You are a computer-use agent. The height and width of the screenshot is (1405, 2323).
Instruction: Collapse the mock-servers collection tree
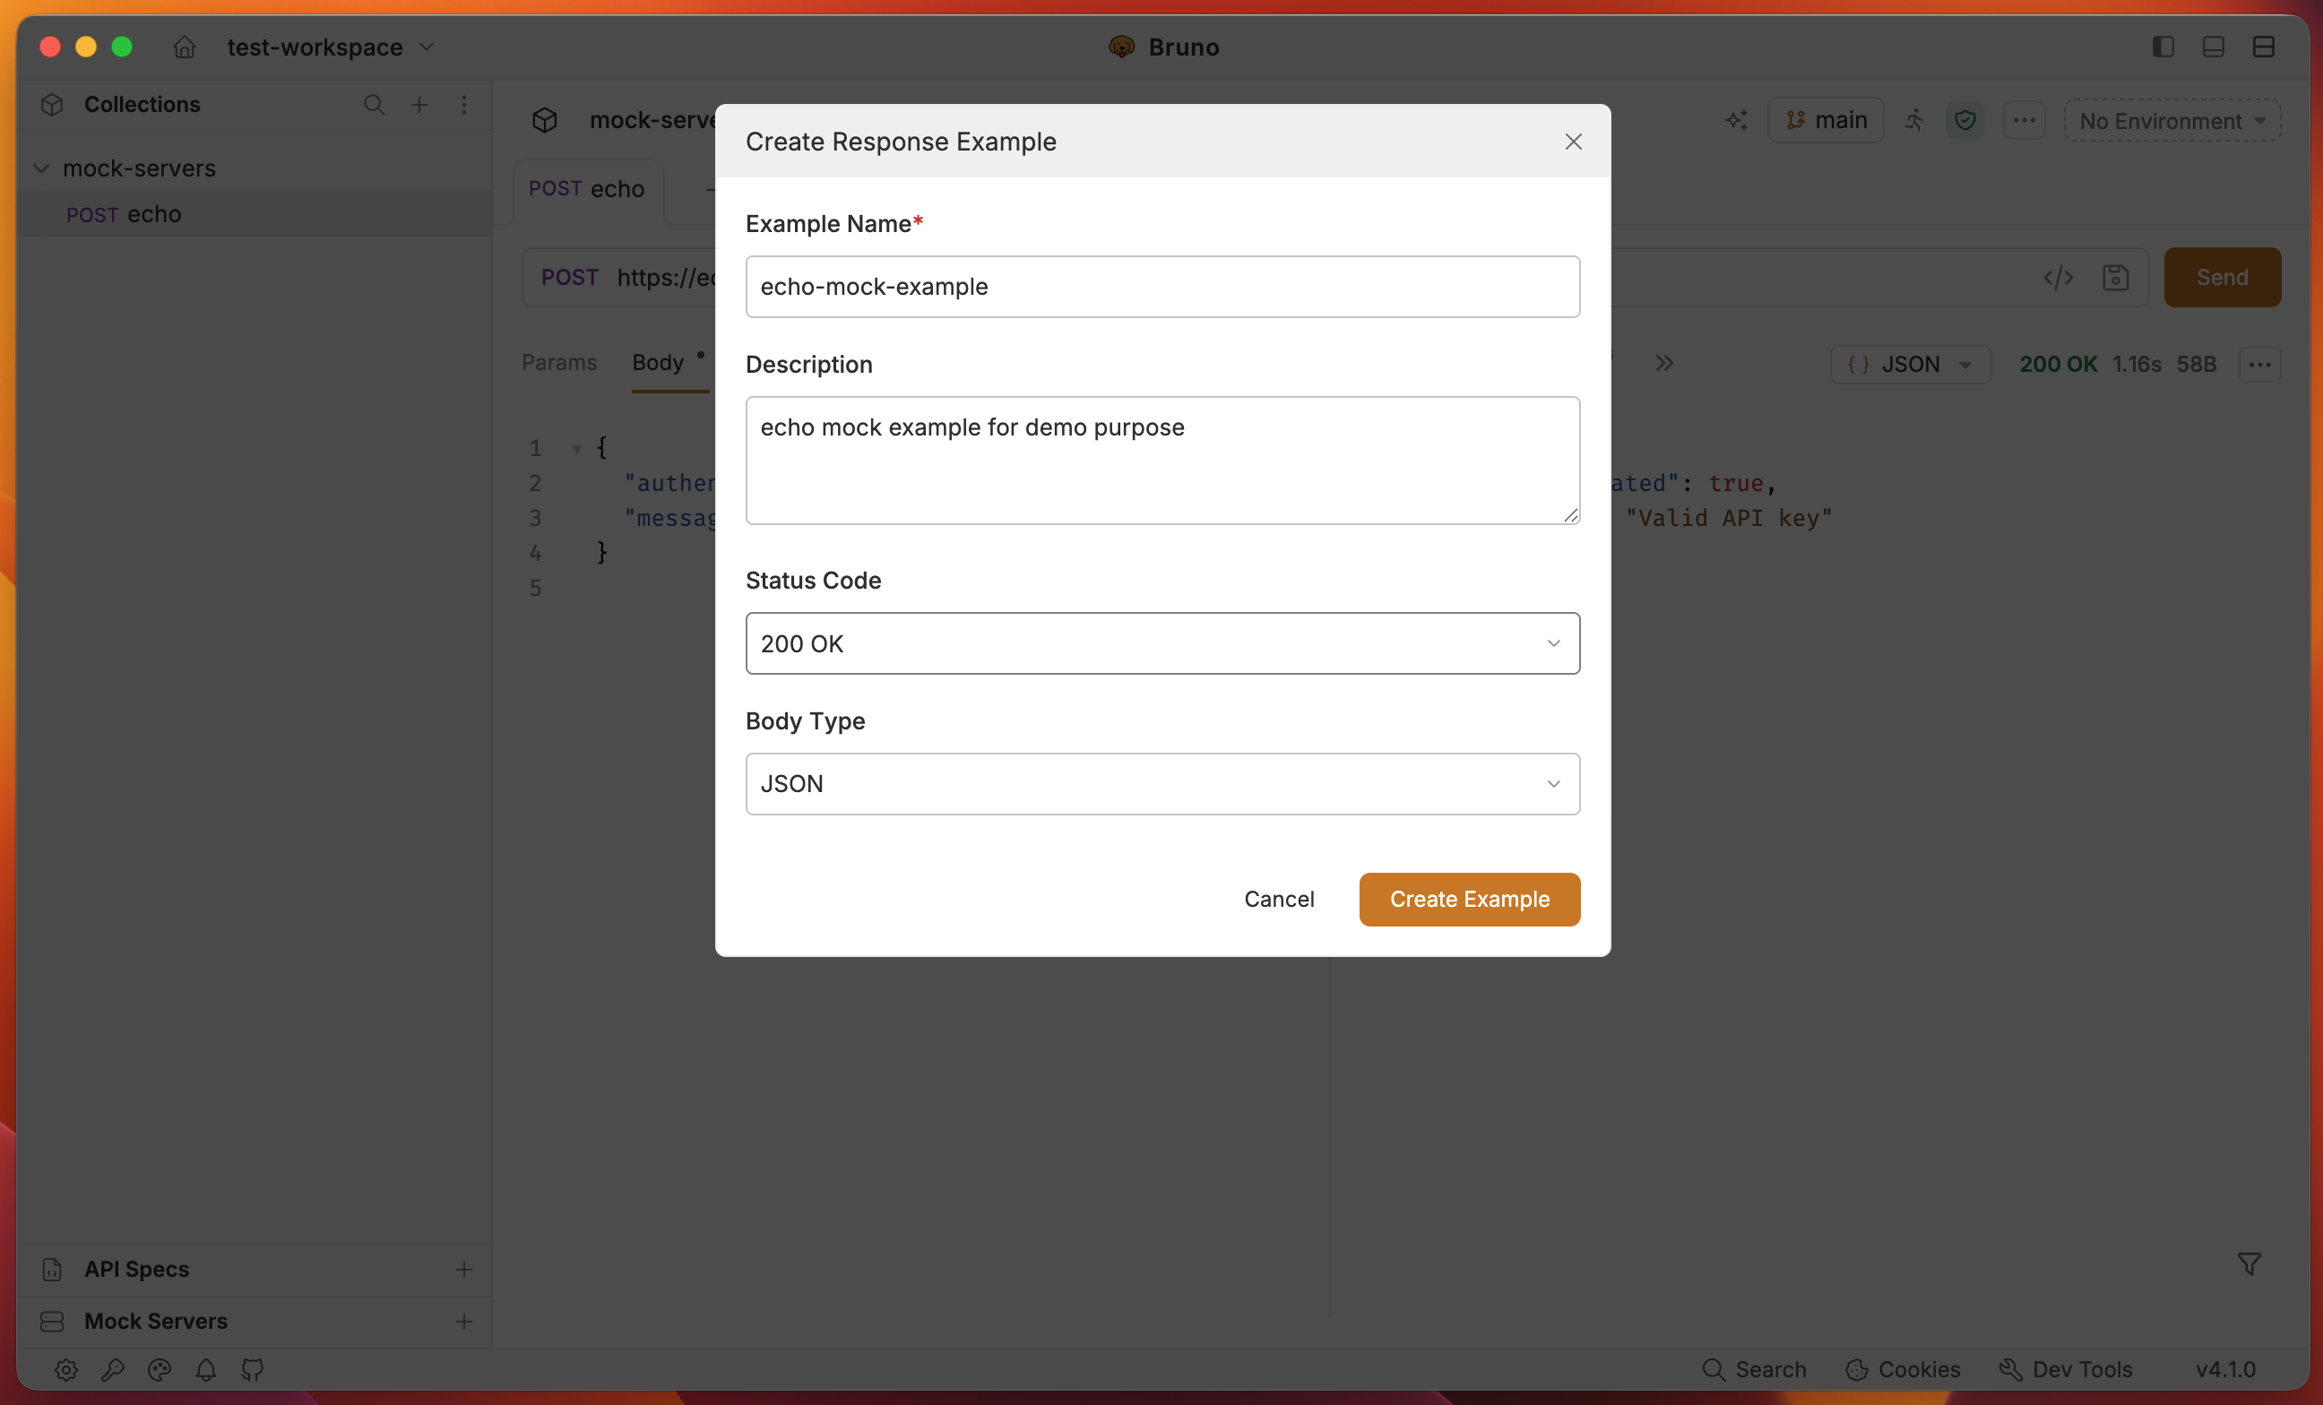41,168
